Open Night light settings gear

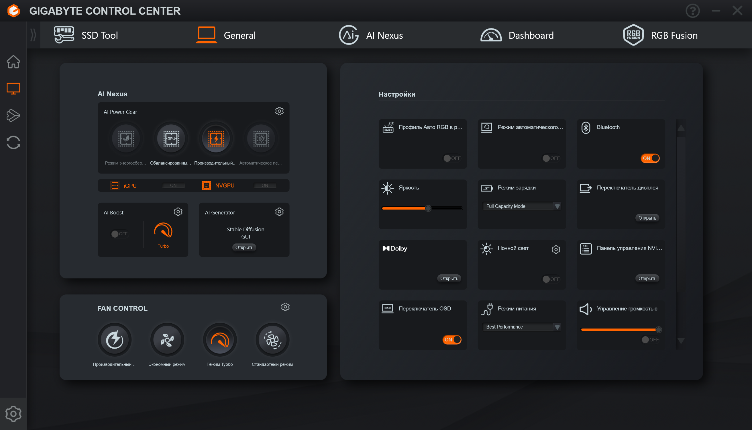[556, 249]
